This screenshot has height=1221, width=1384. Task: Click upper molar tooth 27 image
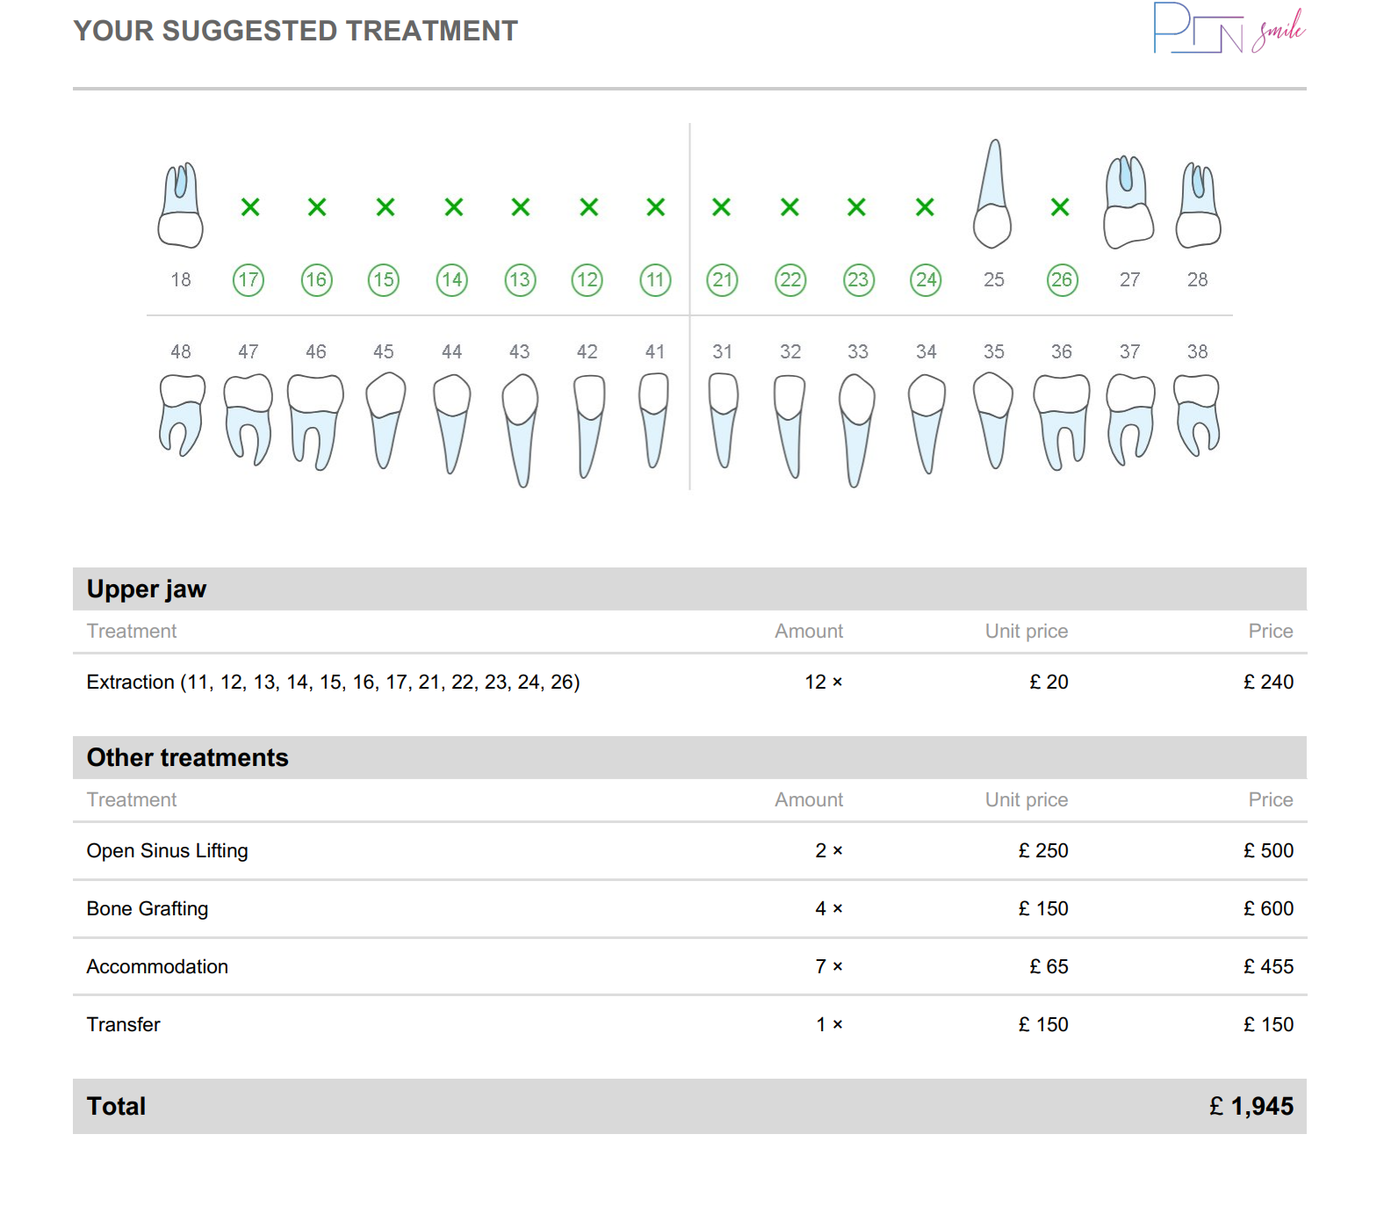(x=1128, y=203)
